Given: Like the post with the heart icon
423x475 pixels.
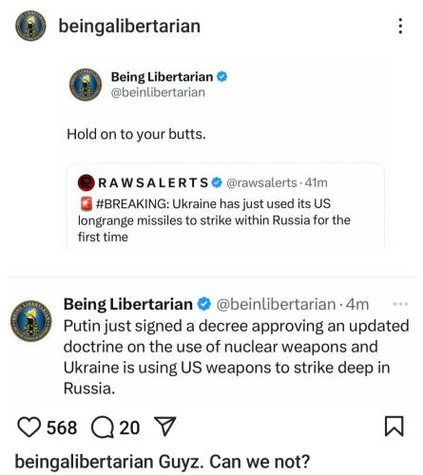Looking at the screenshot, I should coord(29,427).
